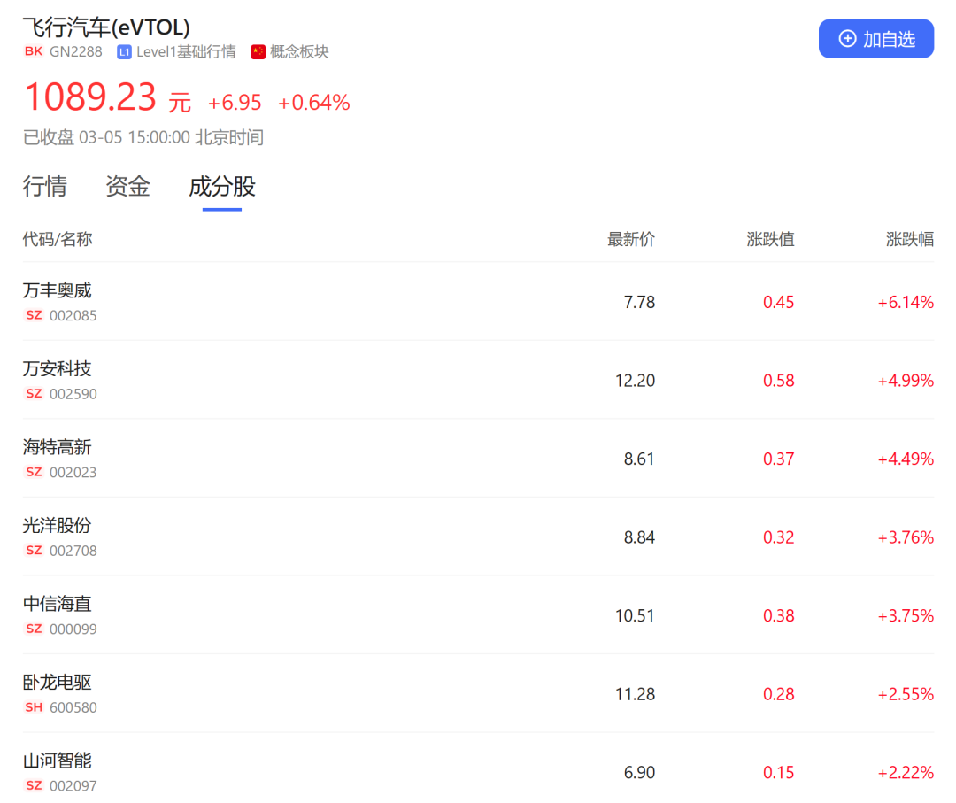Viewport: 956px width, 803px height.
Task: Sort by 涨跌幅 column header
Action: (x=910, y=239)
